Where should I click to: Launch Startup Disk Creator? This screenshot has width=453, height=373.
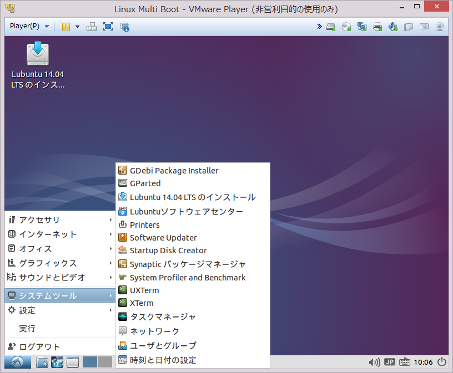193,250
